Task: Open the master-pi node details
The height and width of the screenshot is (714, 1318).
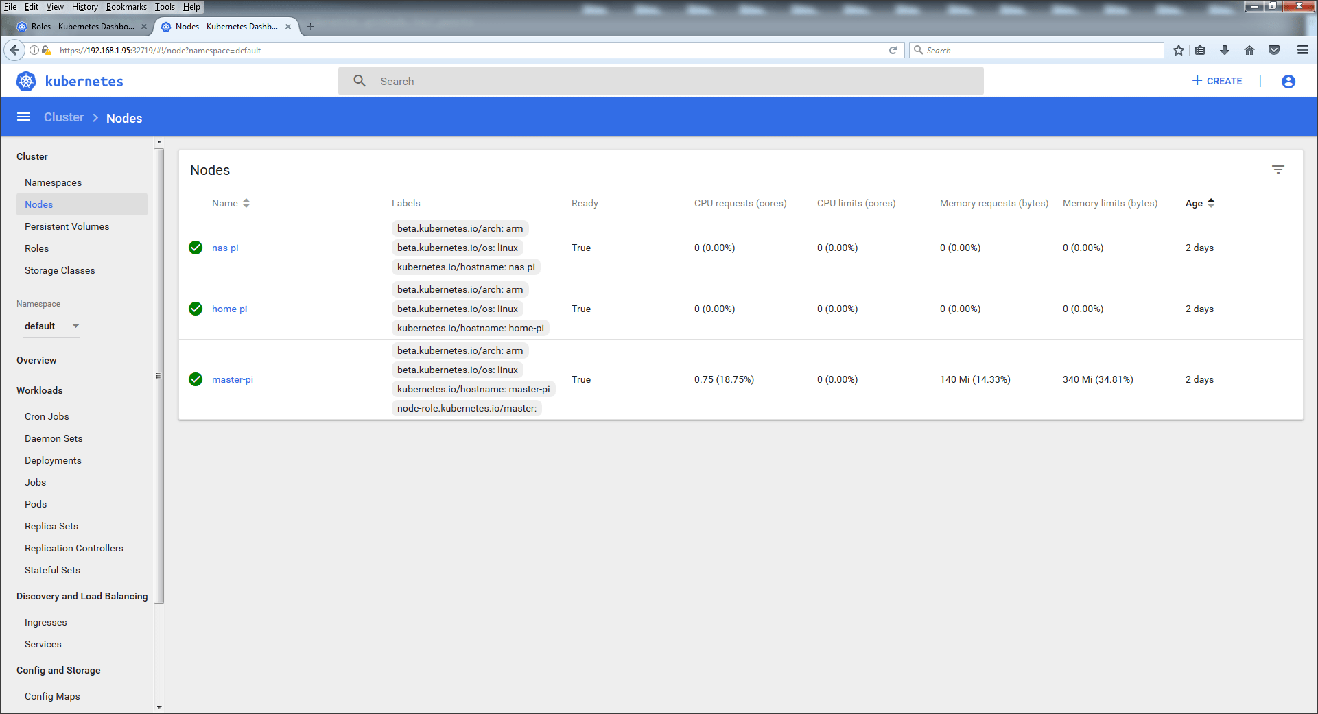Action: click(233, 379)
